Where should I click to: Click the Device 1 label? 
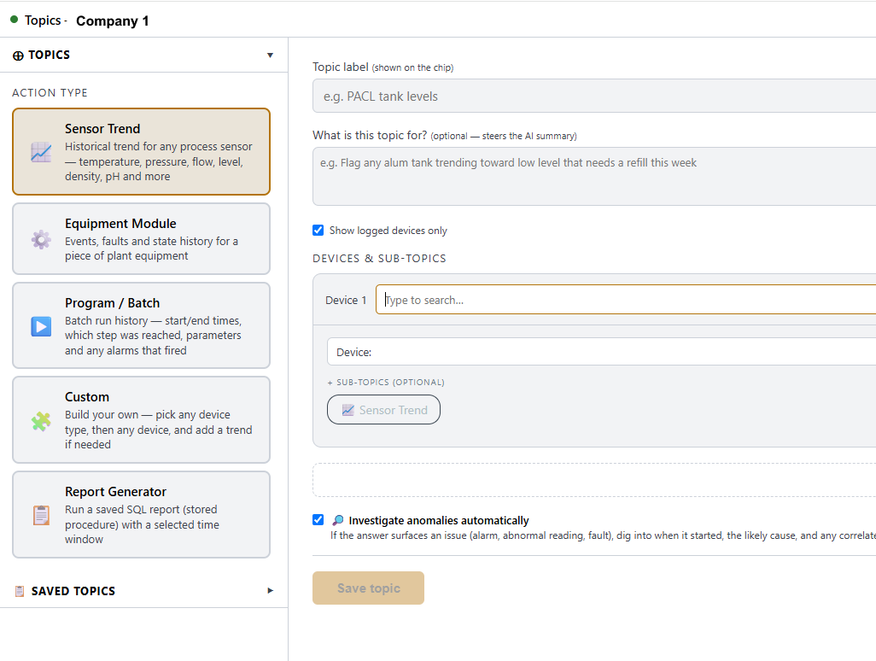point(346,300)
